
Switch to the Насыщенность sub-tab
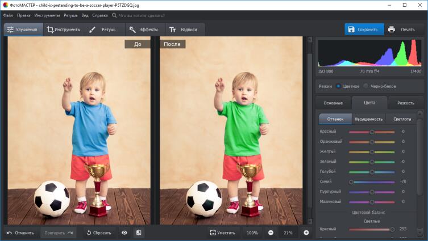click(x=368, y=119)
